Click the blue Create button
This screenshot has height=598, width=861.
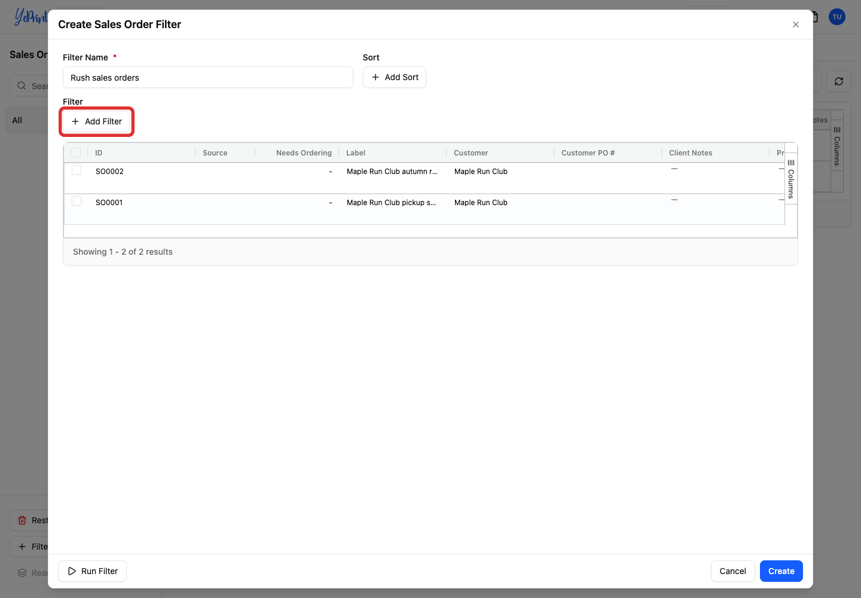click(781, 571)
